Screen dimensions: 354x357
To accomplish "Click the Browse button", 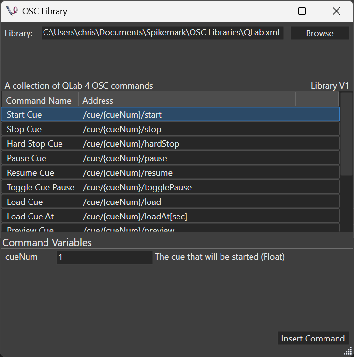I will tap(320, 33).
